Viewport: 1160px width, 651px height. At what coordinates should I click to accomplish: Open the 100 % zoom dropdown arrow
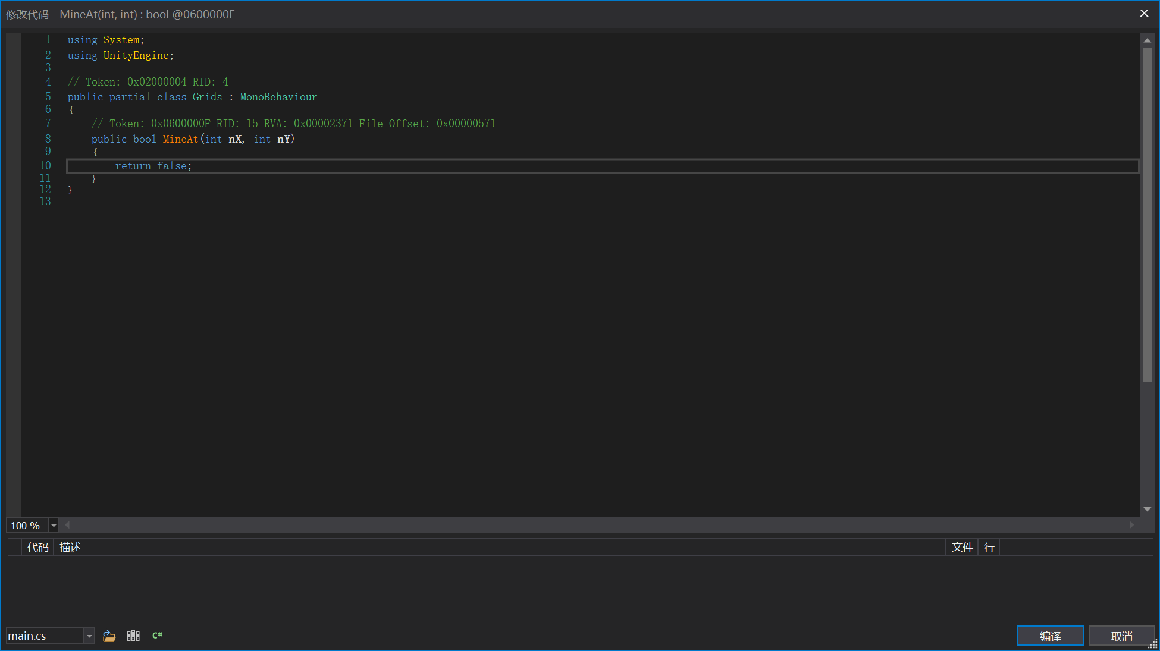click(x=54, y=525)
